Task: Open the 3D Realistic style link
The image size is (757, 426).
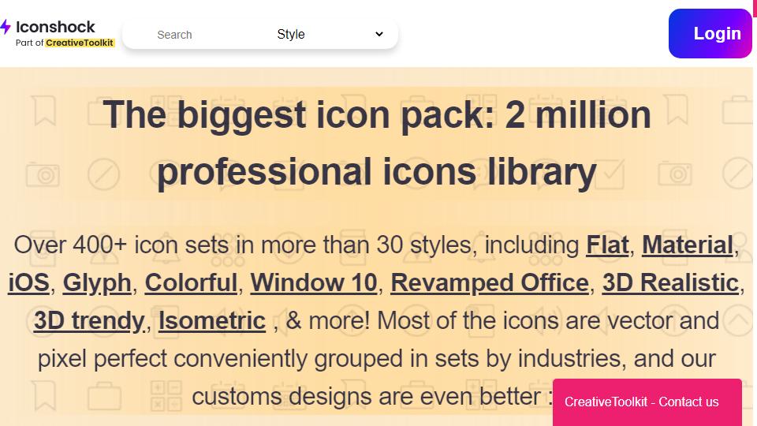Action: coord(670,282)
